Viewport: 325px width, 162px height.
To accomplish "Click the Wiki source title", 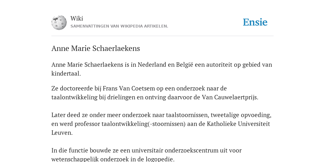I will 77,18.
